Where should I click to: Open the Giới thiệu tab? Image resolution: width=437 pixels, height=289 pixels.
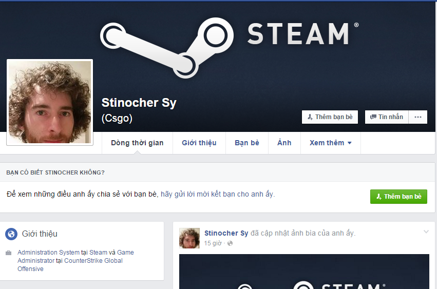(x=199, y=143)
